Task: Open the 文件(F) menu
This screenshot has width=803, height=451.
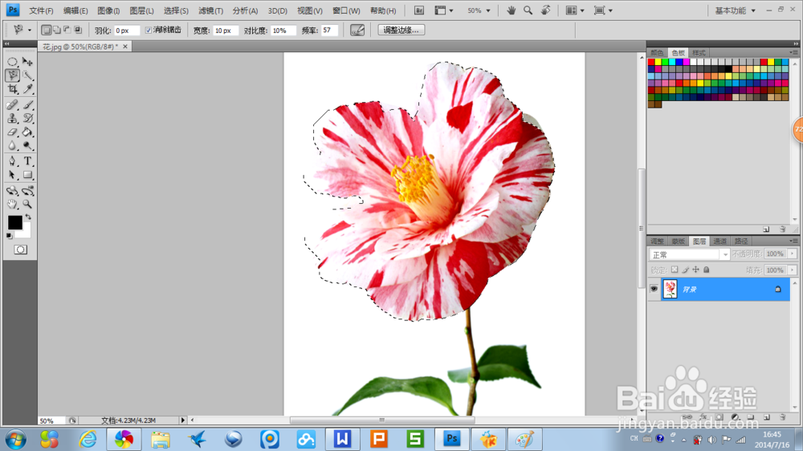Action: pos(41,10)
